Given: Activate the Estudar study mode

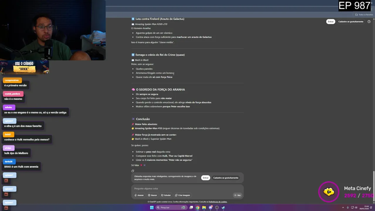Looking at the screenshot, I should click(x=166, y=195).
